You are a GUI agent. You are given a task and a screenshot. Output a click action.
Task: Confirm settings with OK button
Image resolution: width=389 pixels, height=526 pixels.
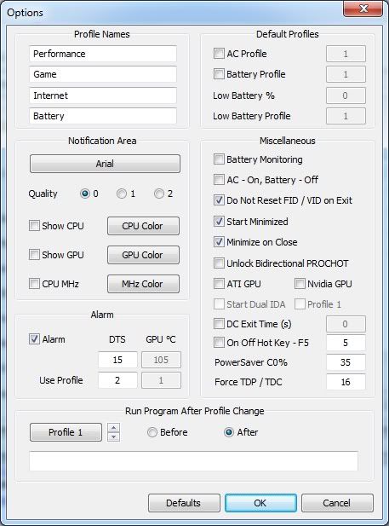[x=260, y=503]
